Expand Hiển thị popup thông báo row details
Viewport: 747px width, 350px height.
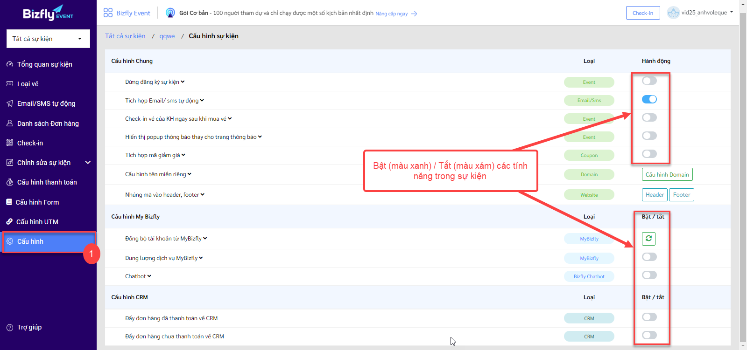tap(260, 137)
